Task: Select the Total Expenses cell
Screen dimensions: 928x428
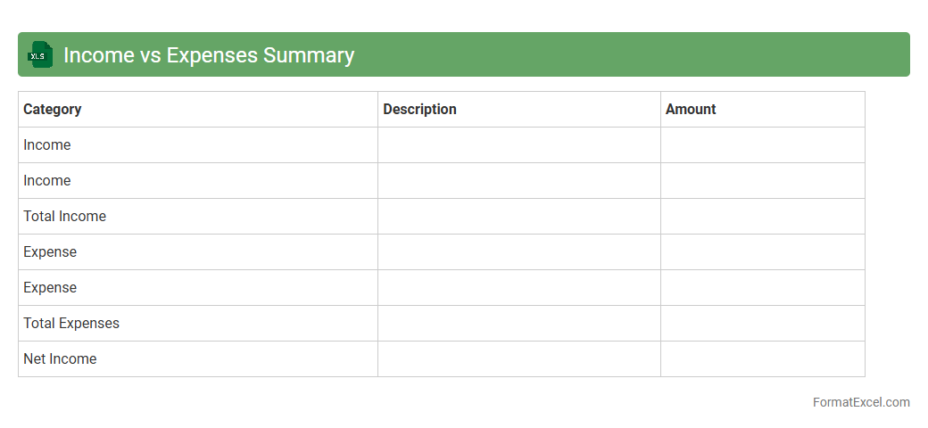Action: click(71, 323)
